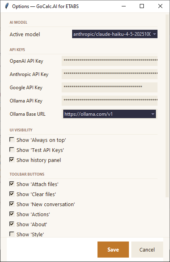Image resolution: width=170 pixels, height=262 pixels.
Task: Enable Show 'Test API Keys' checkbox
Action: [x=12, y=150]
